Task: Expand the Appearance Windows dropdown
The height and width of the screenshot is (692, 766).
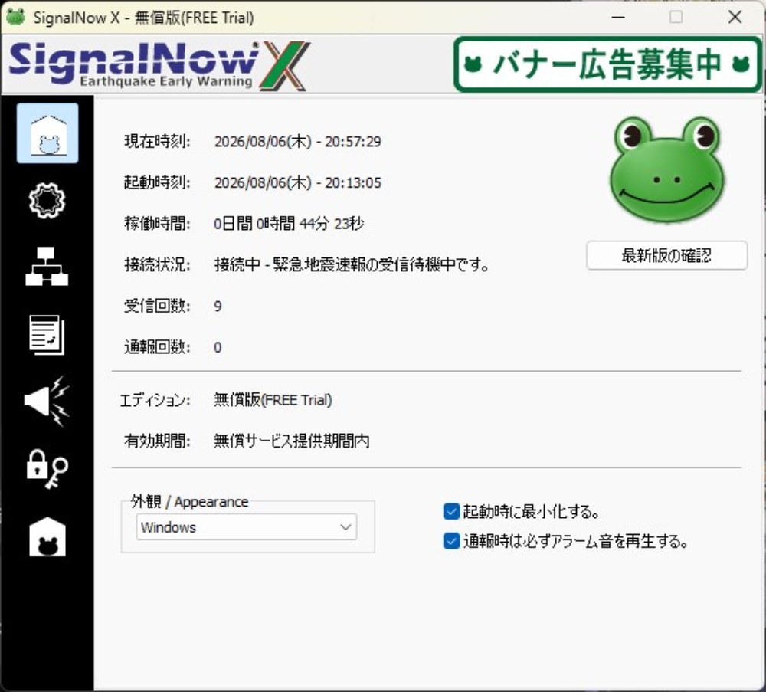Action: click(x=247, y=526)
